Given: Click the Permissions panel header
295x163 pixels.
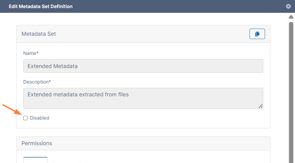Looking at the screenshot, I should pyautogui.click(x=143, y=143).
